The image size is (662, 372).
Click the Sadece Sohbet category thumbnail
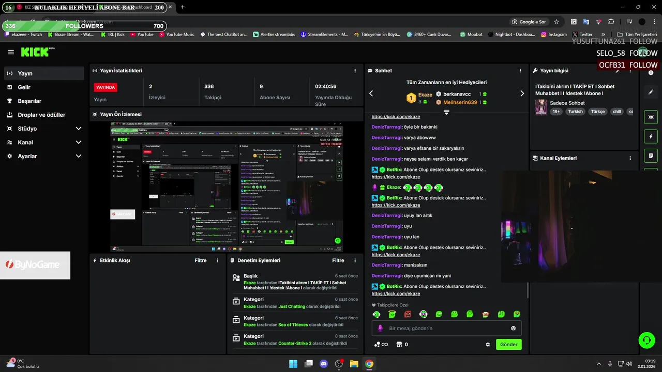coord(541,107)
